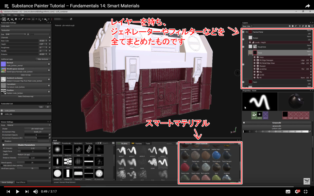Open Base Color sRGB8 format dropdown

43,41
